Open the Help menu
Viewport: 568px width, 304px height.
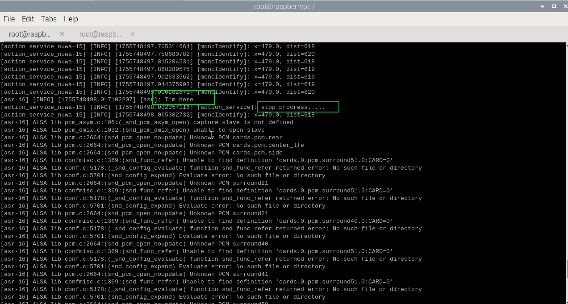pos(71,19)
